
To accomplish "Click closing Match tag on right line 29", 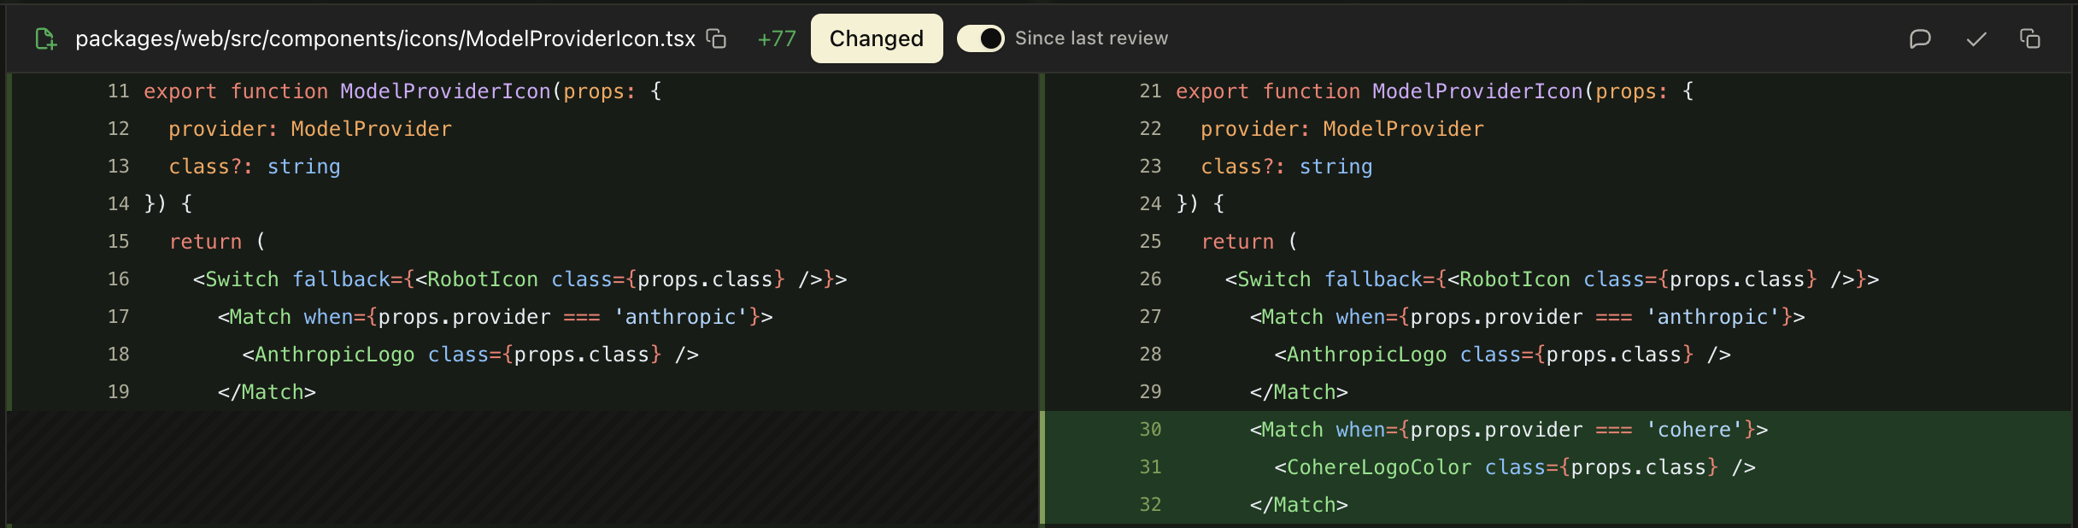I will [x=1299, y=392].
